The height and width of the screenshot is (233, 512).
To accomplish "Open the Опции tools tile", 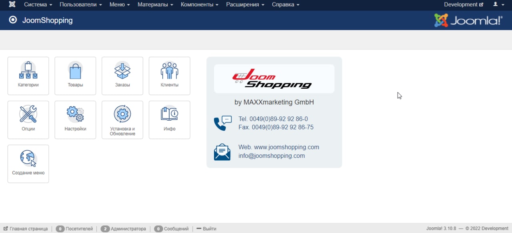I will click(28, 120).
